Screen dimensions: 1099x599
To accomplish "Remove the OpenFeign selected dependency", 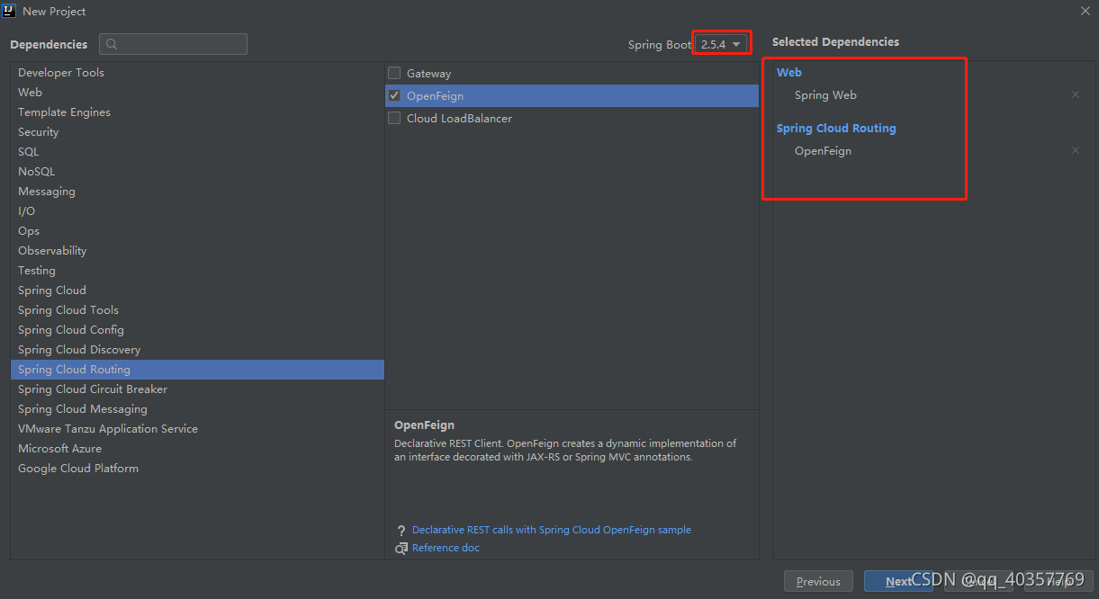I will 1075,150.
